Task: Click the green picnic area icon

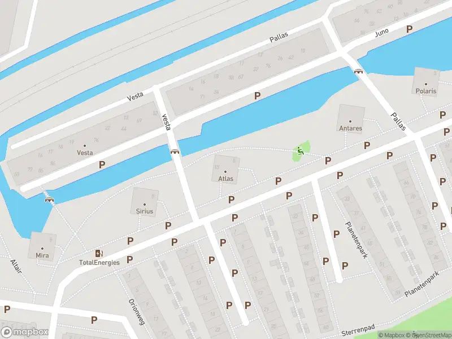Action: pos(301,151)
